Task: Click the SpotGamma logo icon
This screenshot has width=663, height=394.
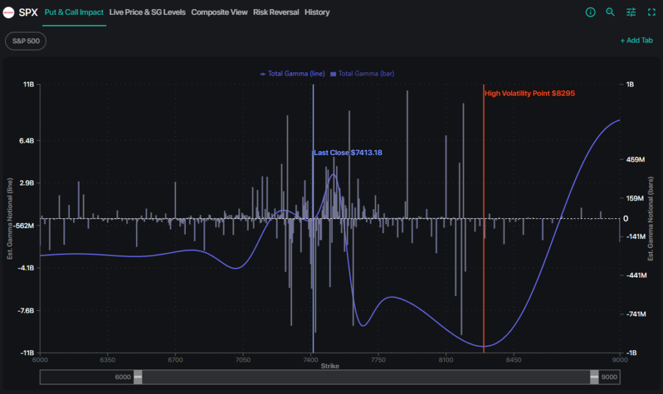Action: click(x=8, y=13)
